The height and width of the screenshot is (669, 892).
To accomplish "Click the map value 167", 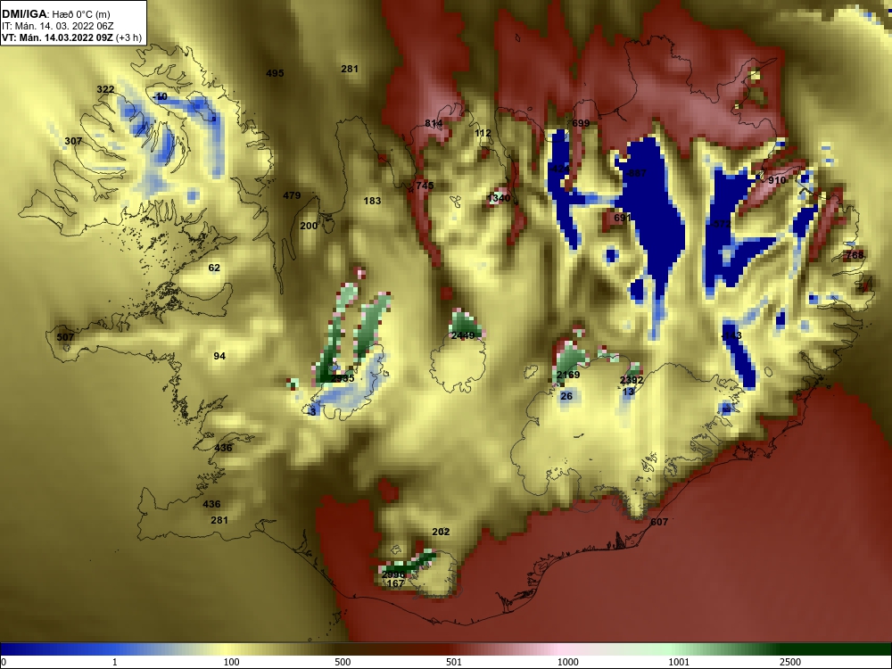I will point(395,584).
